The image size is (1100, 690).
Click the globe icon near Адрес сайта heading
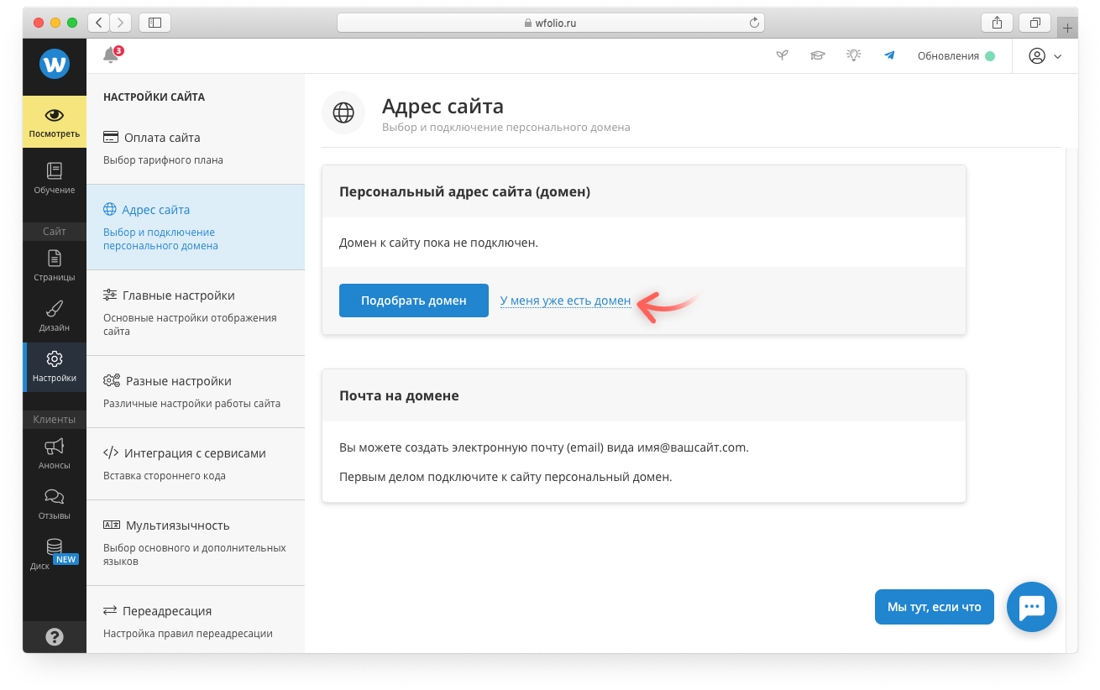coord(343,112)
